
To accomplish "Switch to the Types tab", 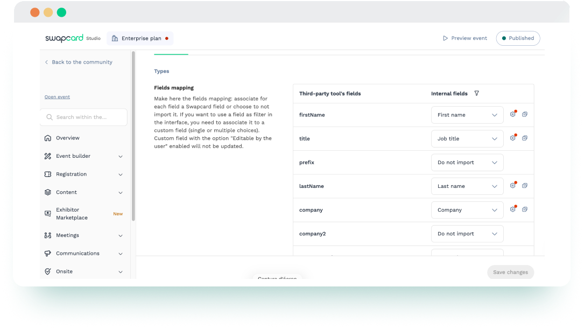I will coord(162,71).
